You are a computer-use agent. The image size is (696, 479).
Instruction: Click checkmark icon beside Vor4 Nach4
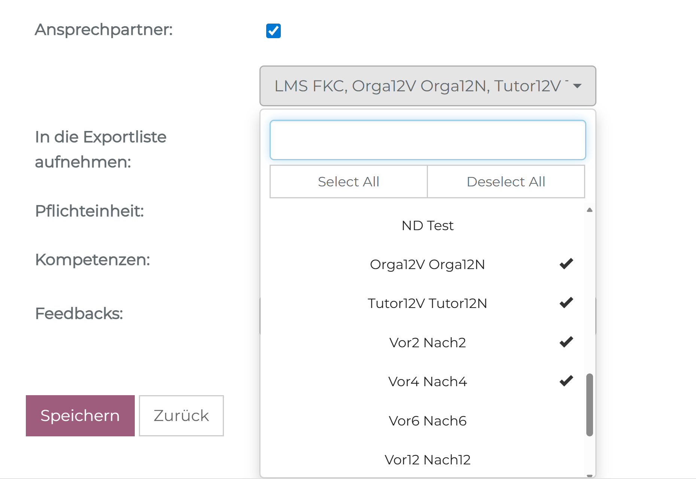566,381
